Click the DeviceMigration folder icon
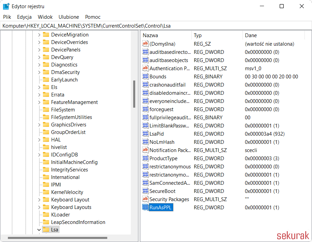 click(x=46, y=35)
